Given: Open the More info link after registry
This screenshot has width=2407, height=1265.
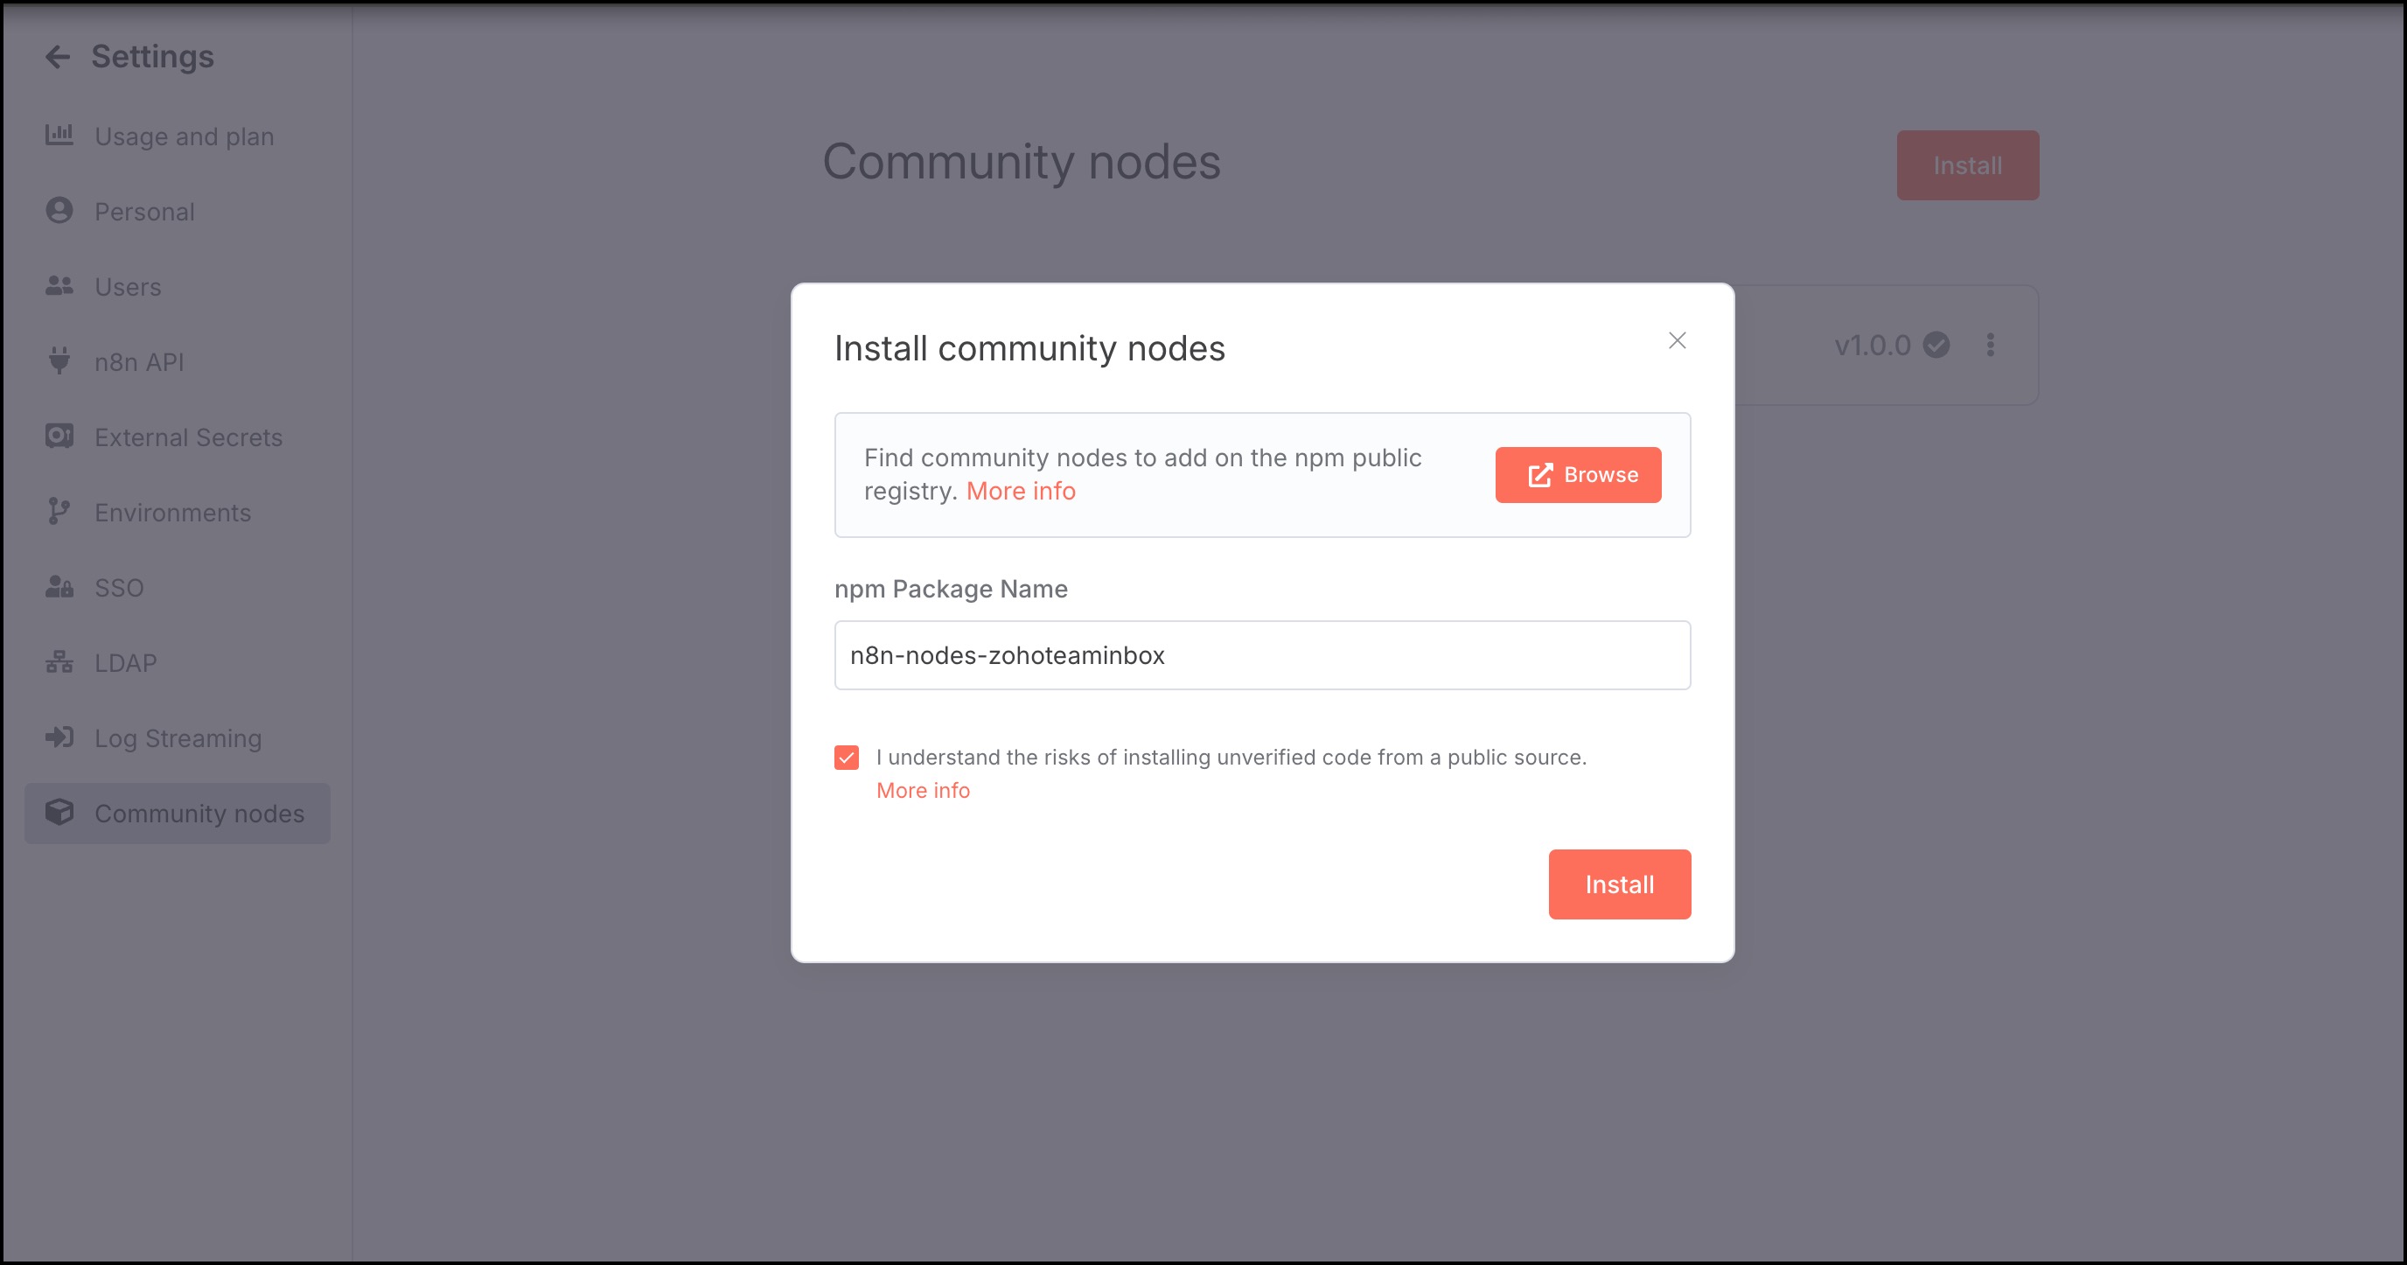Looking at the screenshot, I should 1021,492.
